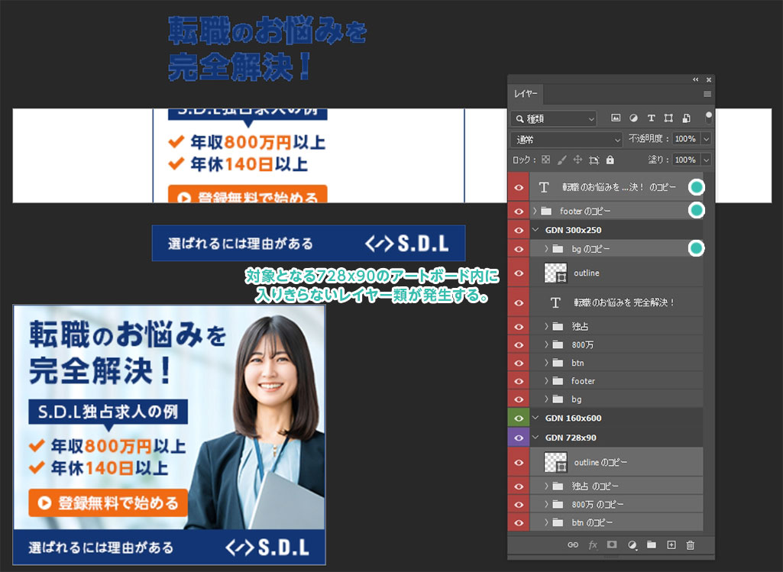Add a layer mask using the mask icon

(612, 545)
